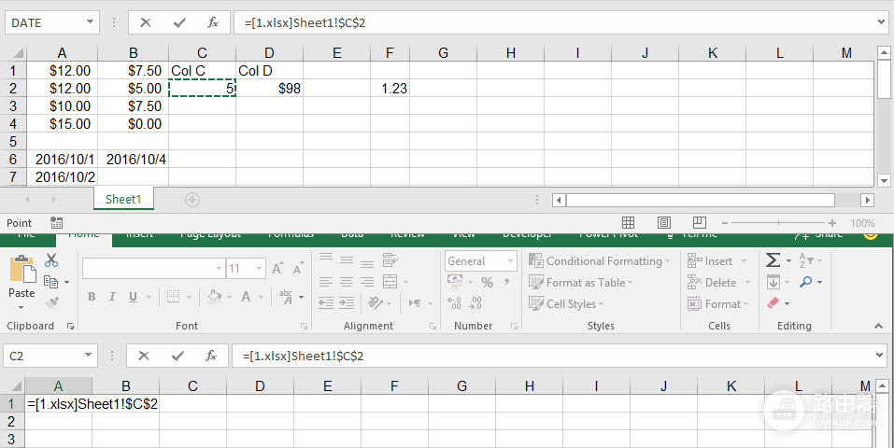Viewport: 894px width, 448px height.
Task: Select cell D2 containing $98
Action: tap(269, 89)
